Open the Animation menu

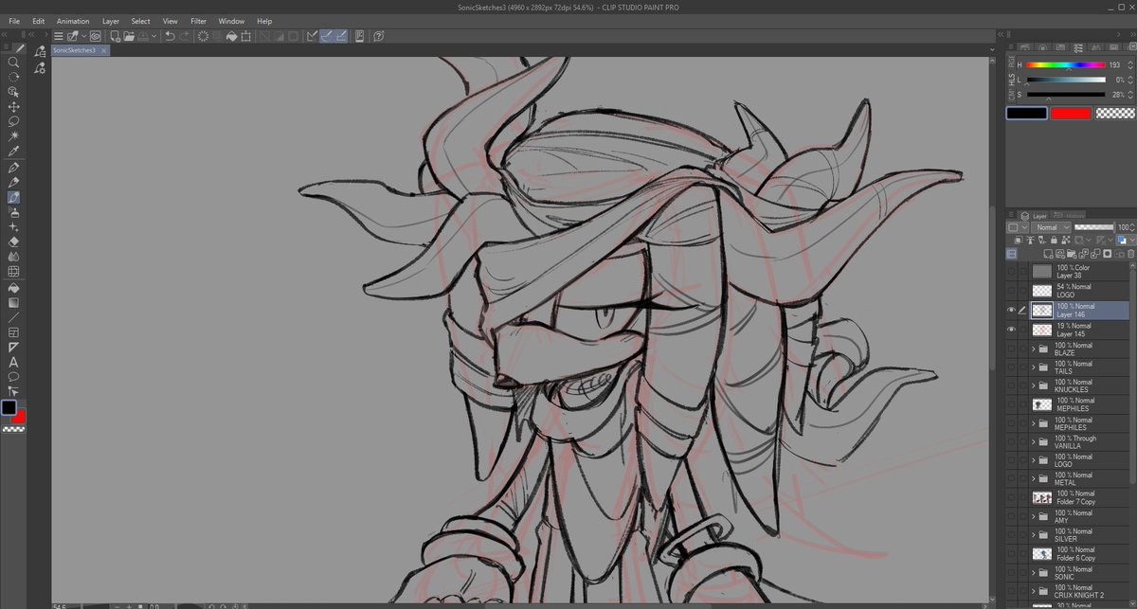(x=73, y=21)
